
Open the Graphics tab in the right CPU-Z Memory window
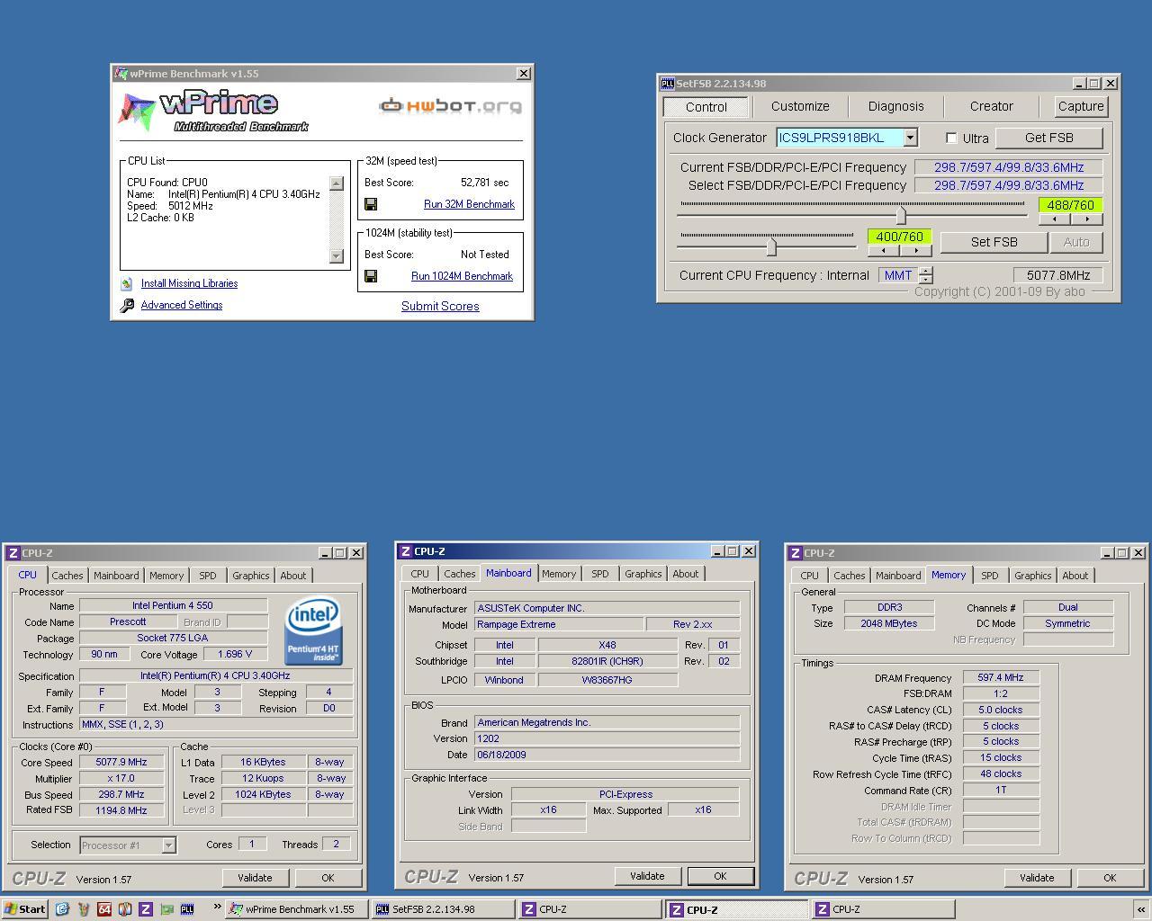pos(1032,576)
